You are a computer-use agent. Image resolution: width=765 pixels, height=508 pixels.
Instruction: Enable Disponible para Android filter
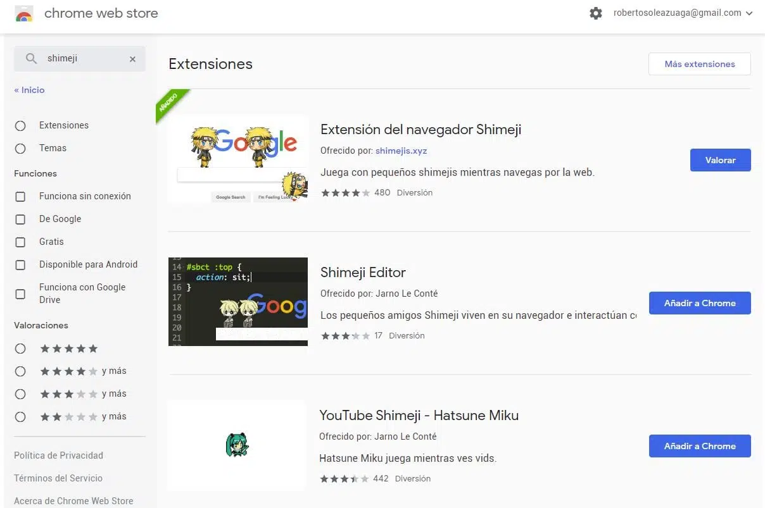coord(20,264)
